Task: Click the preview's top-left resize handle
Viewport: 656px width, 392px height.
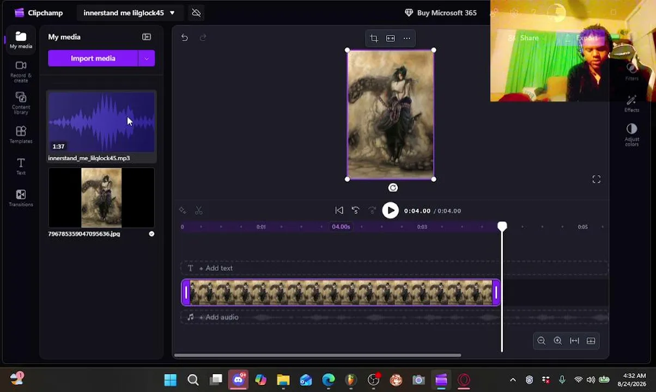Action: 348,50
